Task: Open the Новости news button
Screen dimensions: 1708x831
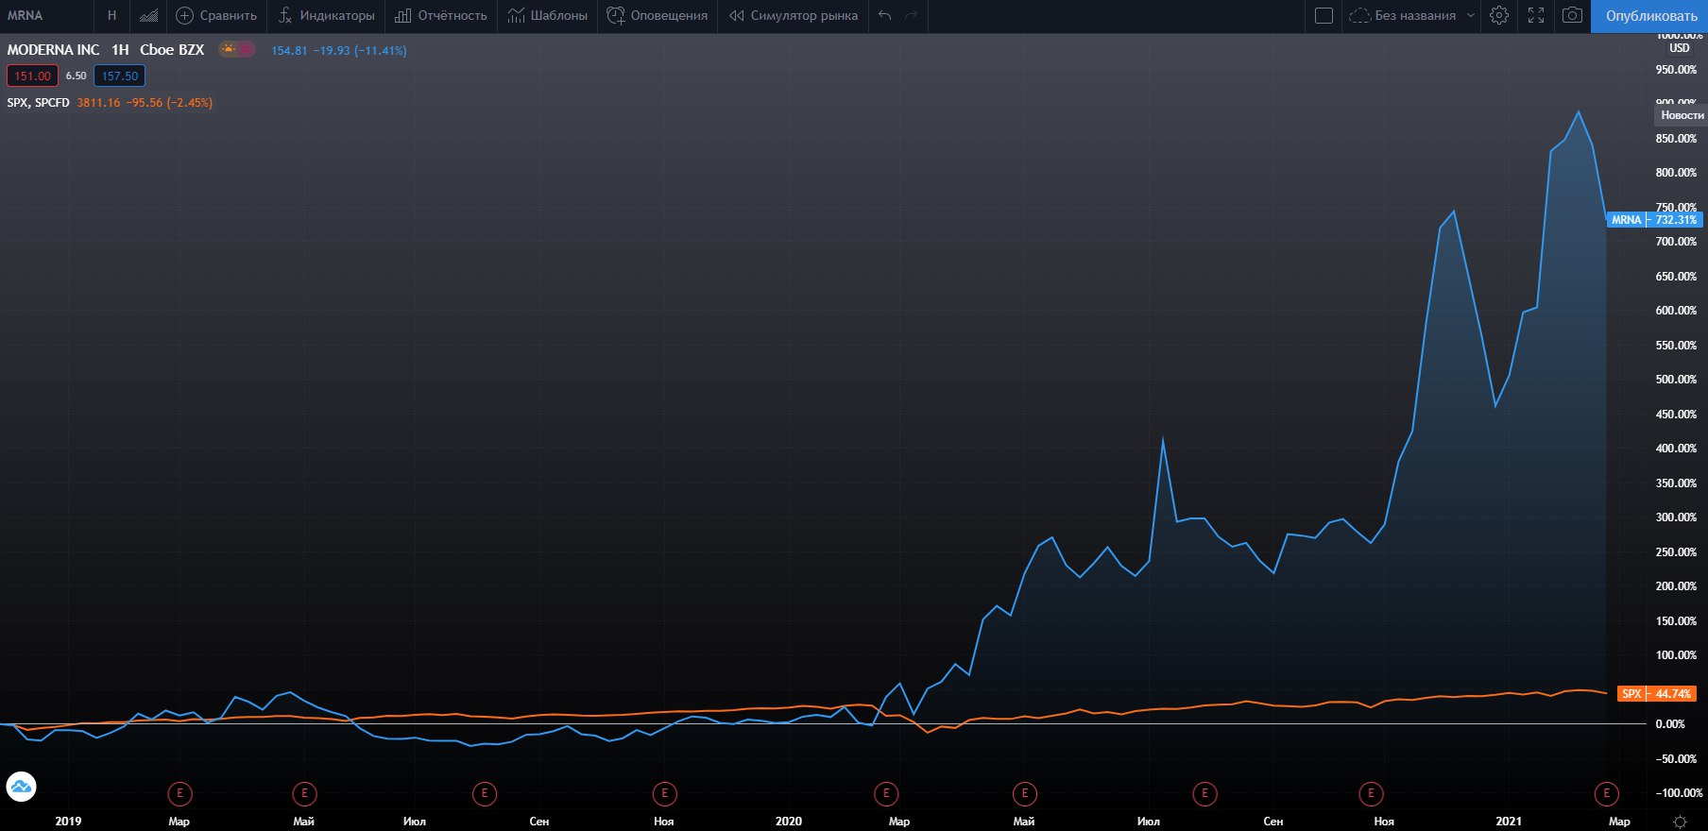Action: 1682,115
